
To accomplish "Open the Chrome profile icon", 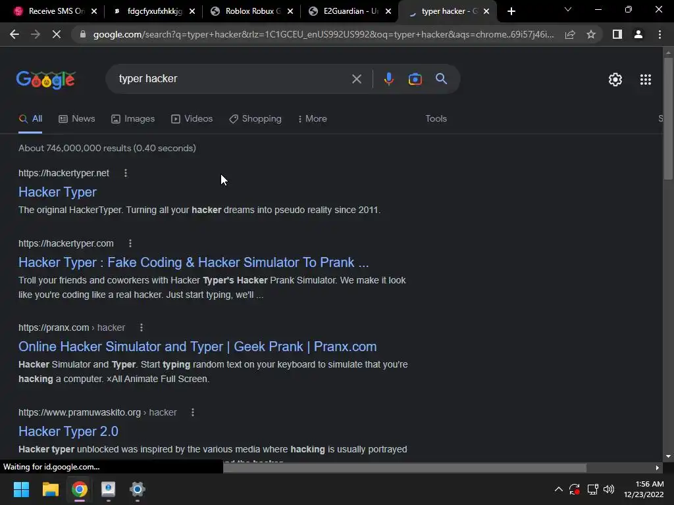I will point(638,34).
